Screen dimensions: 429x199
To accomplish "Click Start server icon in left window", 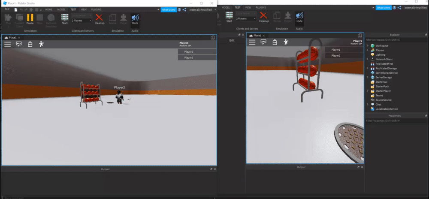I will pos(65,19).
